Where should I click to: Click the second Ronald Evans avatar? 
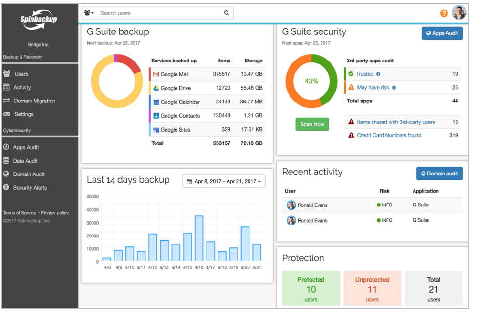[291, 220]
